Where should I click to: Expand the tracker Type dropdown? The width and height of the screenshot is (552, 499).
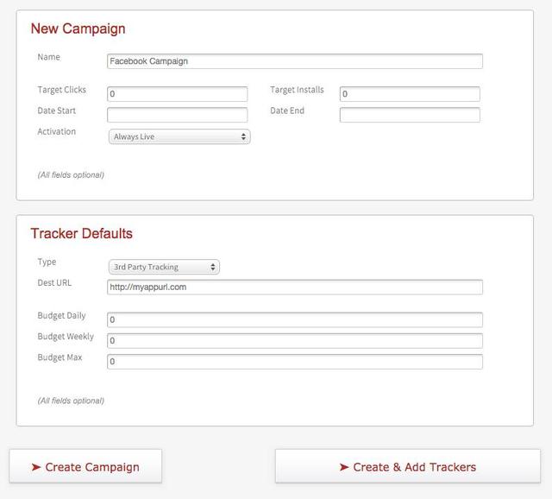(x=163, y=267)
